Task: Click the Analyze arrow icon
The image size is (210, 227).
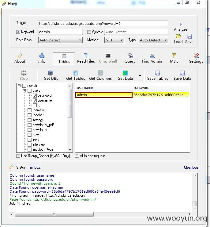Action: 181,24
